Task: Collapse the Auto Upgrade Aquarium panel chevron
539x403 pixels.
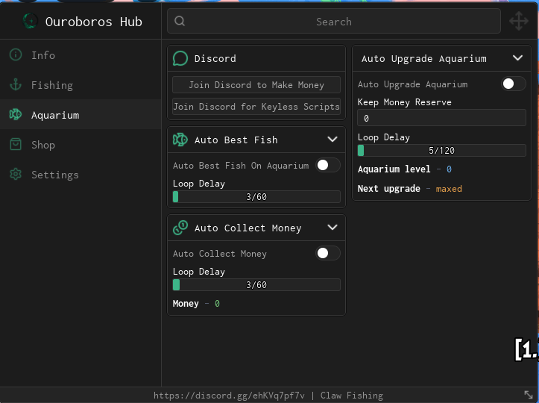Action: 517,57
